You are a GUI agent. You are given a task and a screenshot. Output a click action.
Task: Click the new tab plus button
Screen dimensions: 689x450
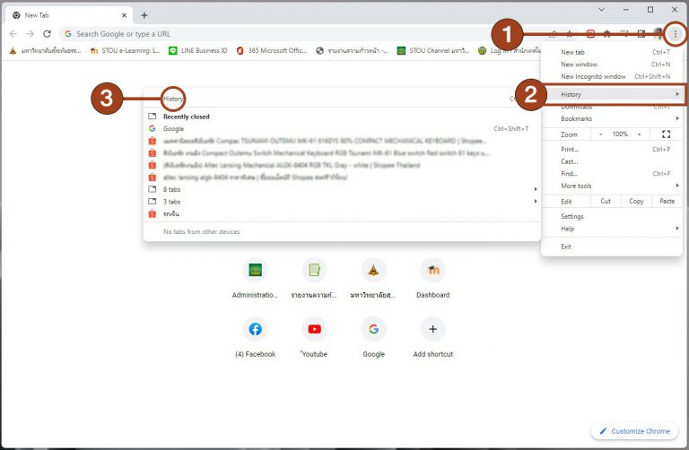click(144, 15)
